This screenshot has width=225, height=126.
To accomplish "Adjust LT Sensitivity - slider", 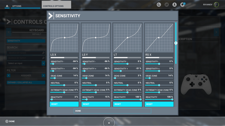I will pyautogui.click(x=127, y=64).
